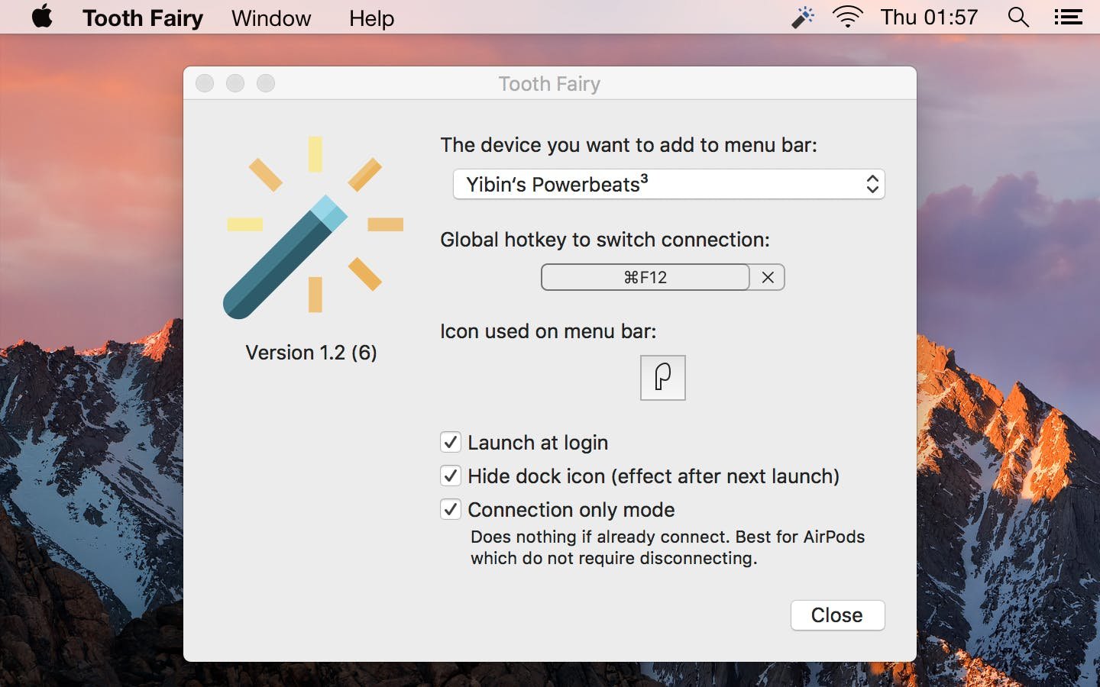Click the minimize window button
The image size is (1100, 687).
click(x=235, y=83)
